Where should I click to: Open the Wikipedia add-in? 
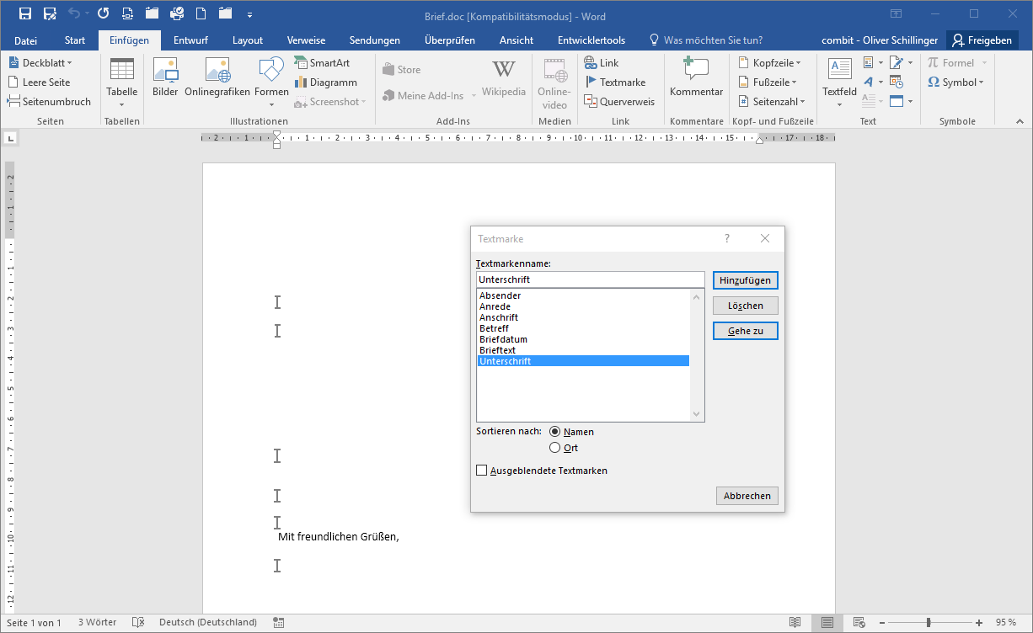tap(504, 77)
